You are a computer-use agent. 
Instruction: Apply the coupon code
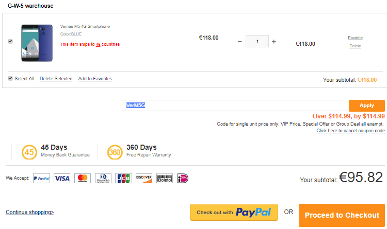[x=367, y=105]
